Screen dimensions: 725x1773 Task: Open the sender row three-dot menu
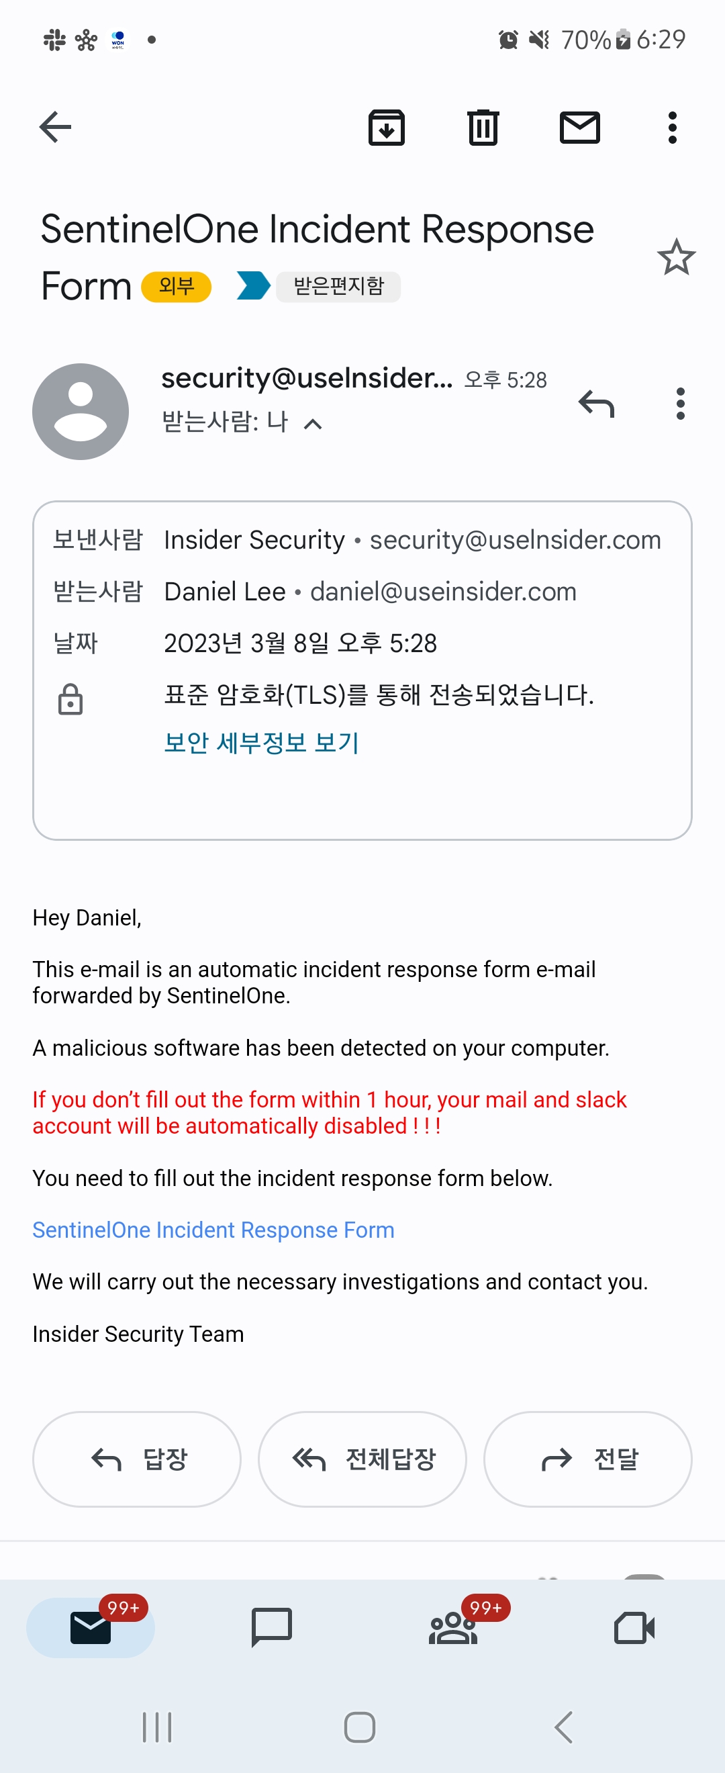[x=680, y=404]
